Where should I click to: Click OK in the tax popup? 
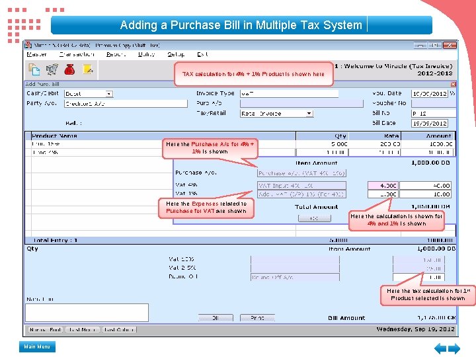tap(315, 218)
